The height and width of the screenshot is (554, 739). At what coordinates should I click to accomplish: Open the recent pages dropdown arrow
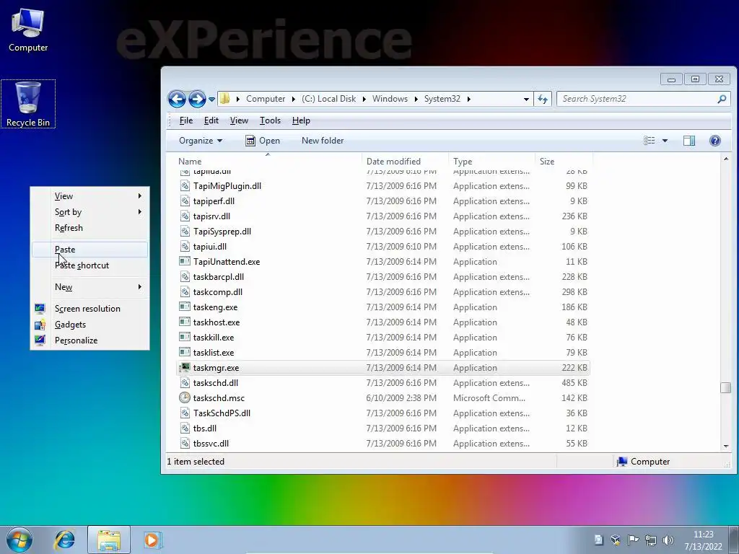211,100
